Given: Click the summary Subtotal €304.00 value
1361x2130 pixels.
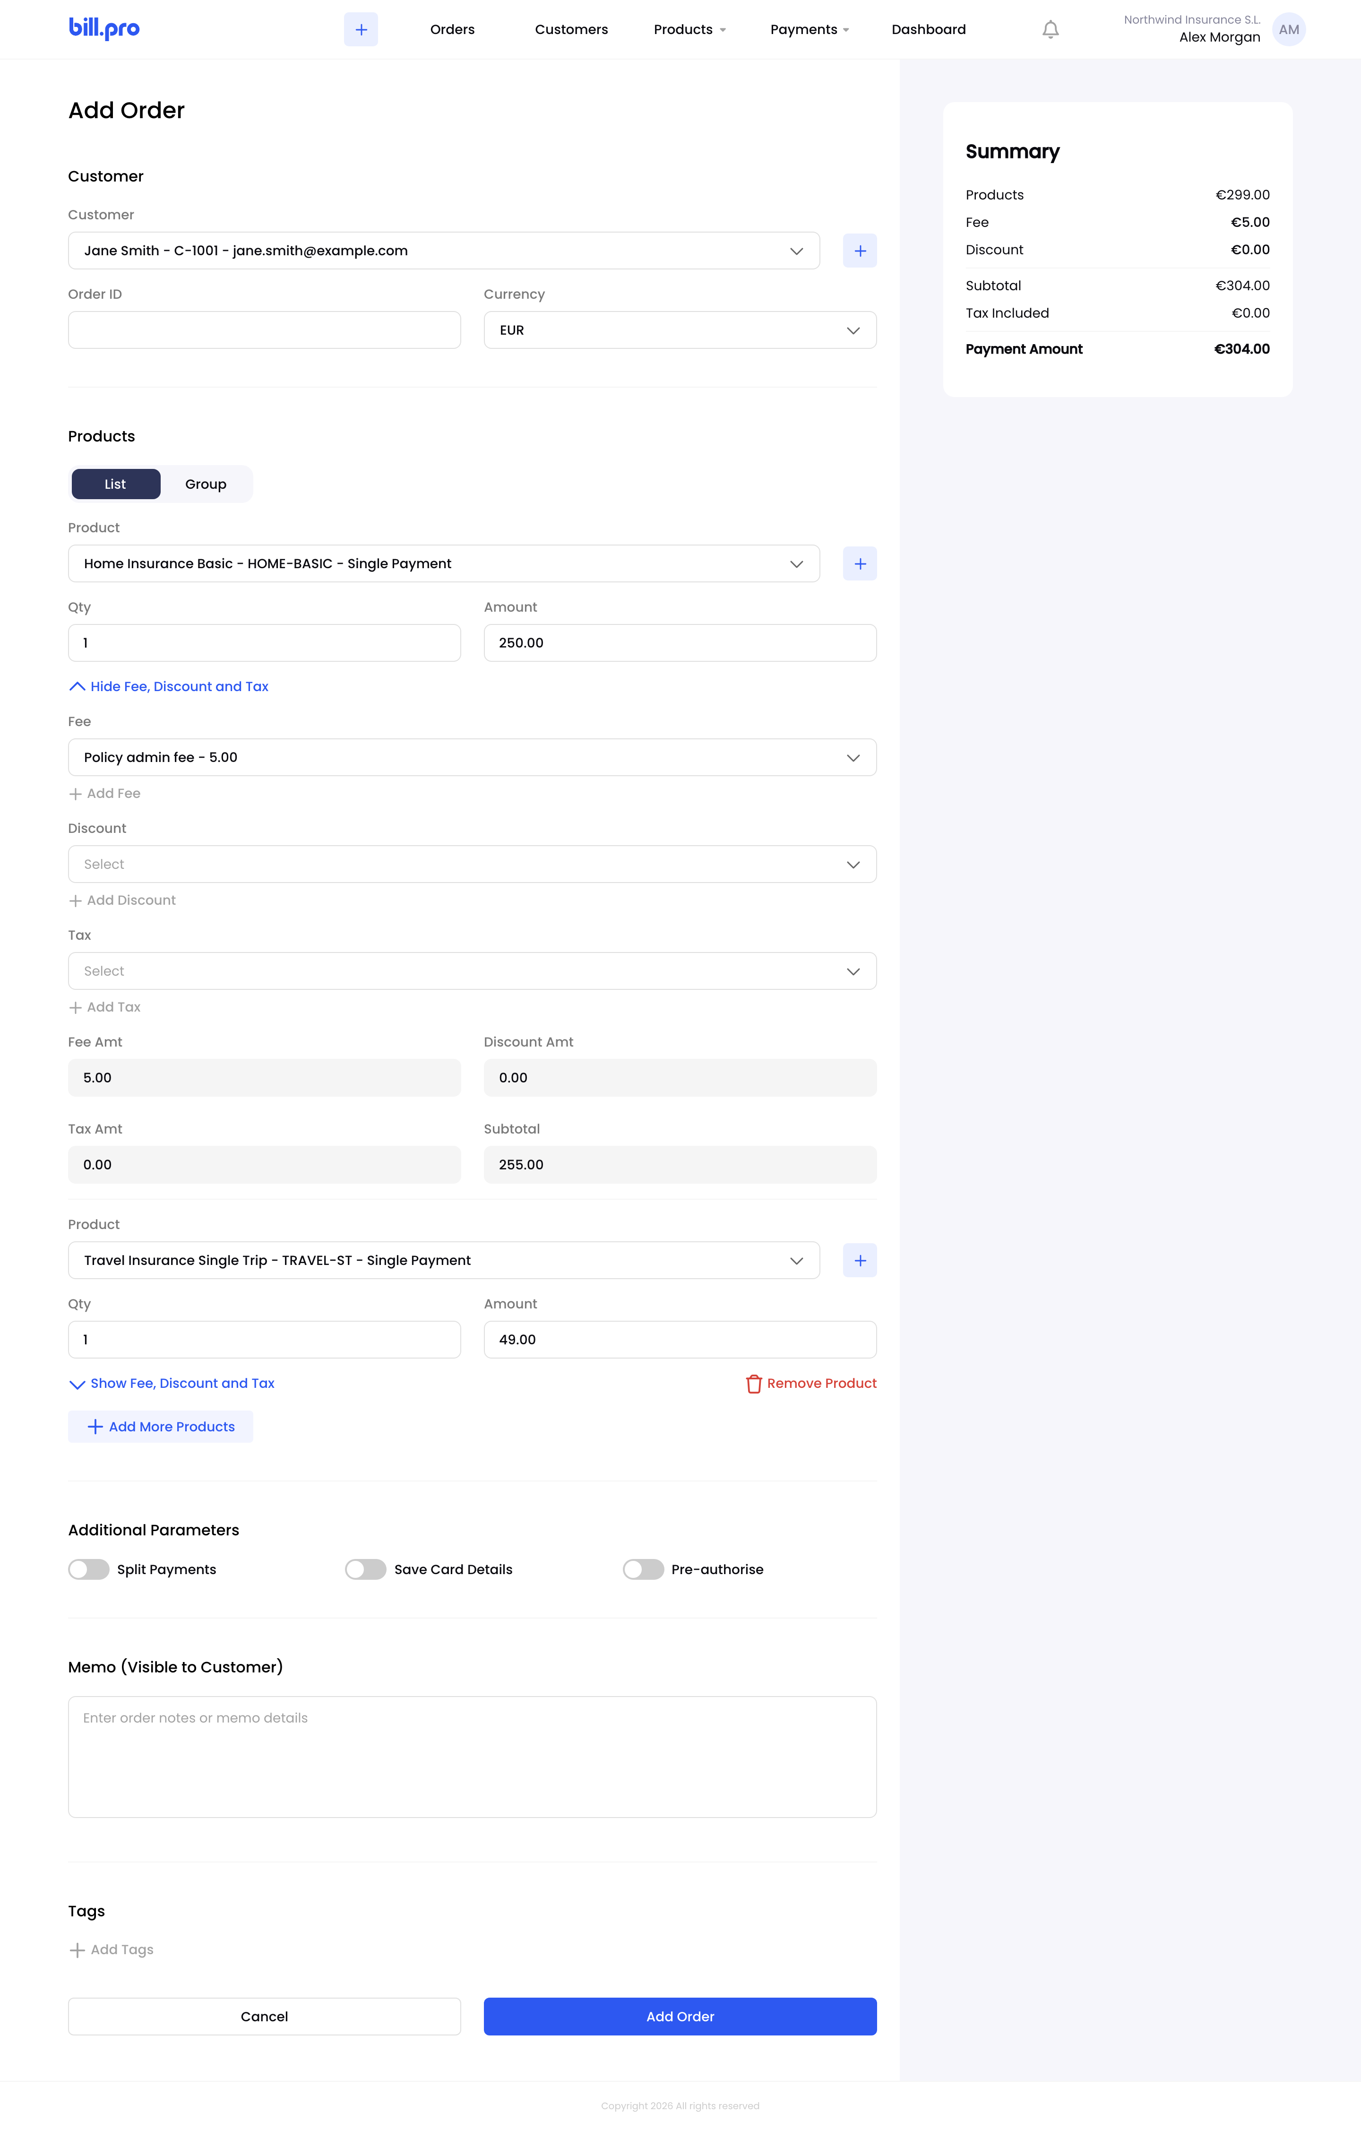Looking at the screenshot, I should 1242,286.
